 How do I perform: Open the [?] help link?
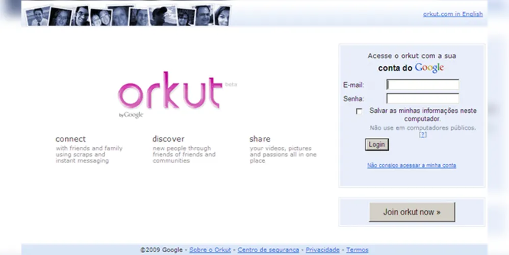[423, 134]
